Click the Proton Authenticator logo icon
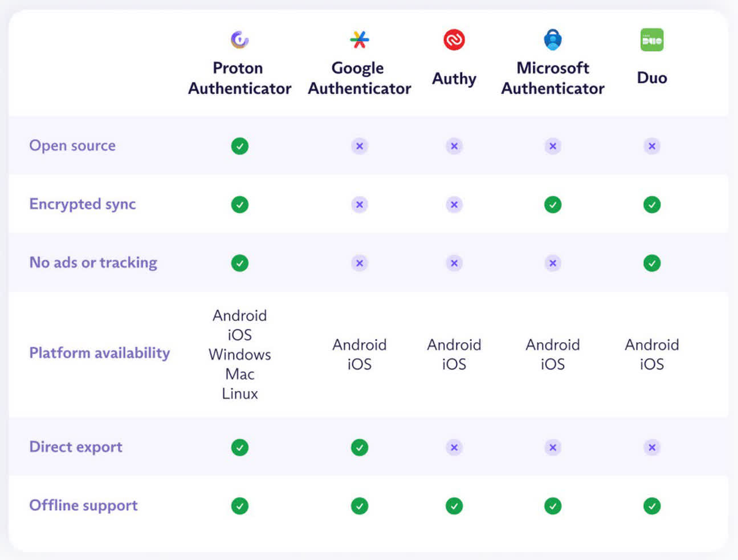738x560 pixels. 239,39
